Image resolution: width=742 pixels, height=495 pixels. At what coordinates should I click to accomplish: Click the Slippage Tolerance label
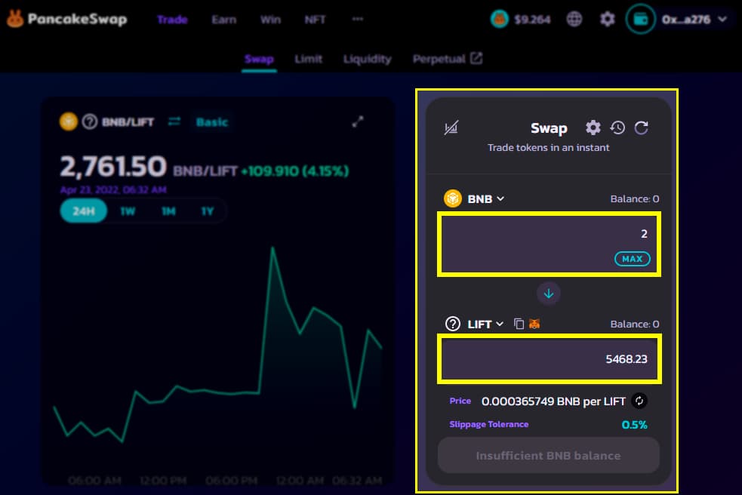pyautogui.click(x=489, y=425)
